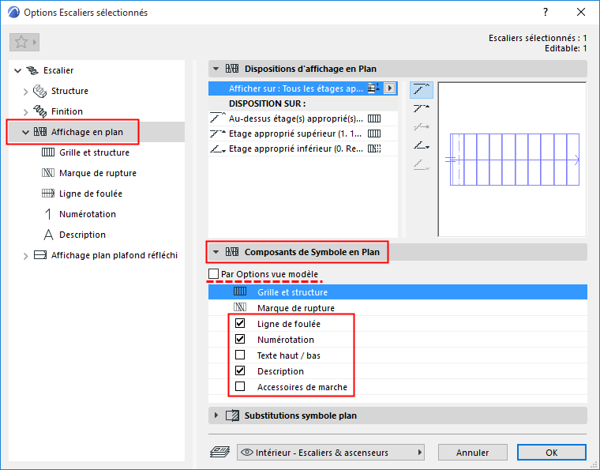Viewport: 600px width, 470px height.
Task: Select Afficher sur : Tous les étages row
Action: (x=303, y=88)
